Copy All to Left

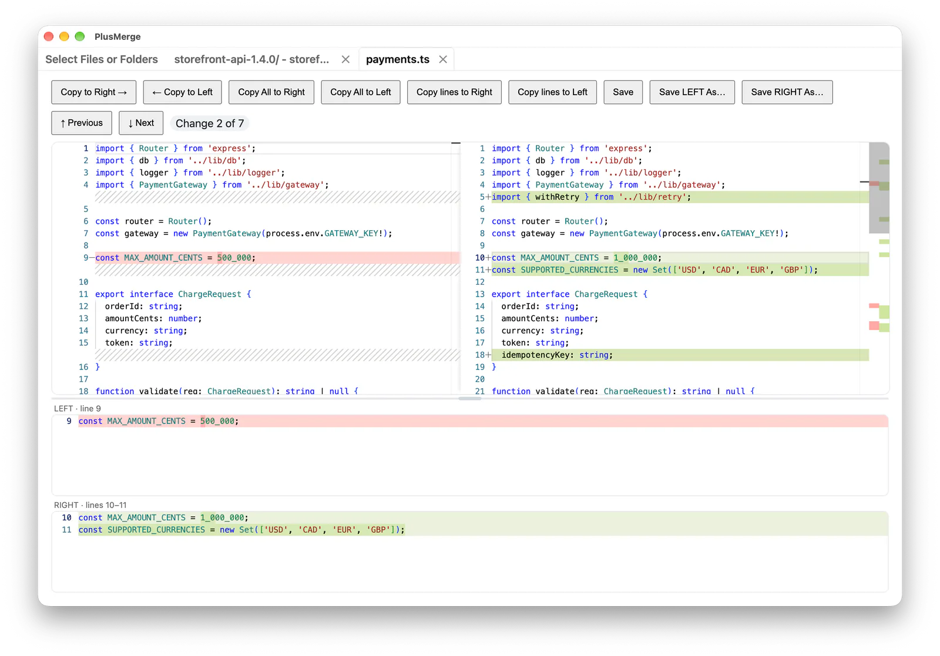[361, 92]
